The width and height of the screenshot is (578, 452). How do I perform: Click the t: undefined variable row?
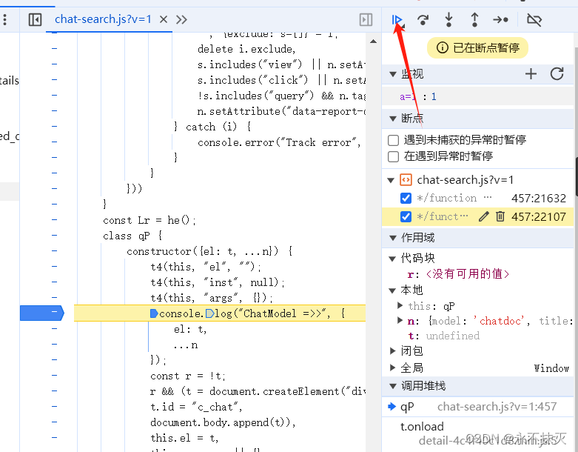pos(444,336)
